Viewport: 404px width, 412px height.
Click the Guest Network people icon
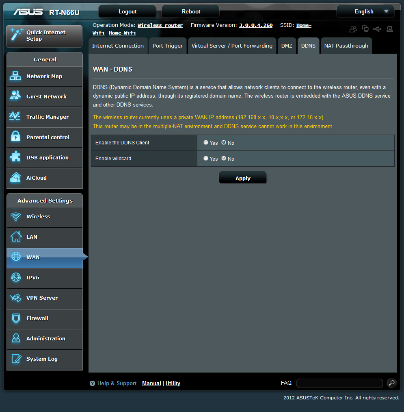click(15, 96)
